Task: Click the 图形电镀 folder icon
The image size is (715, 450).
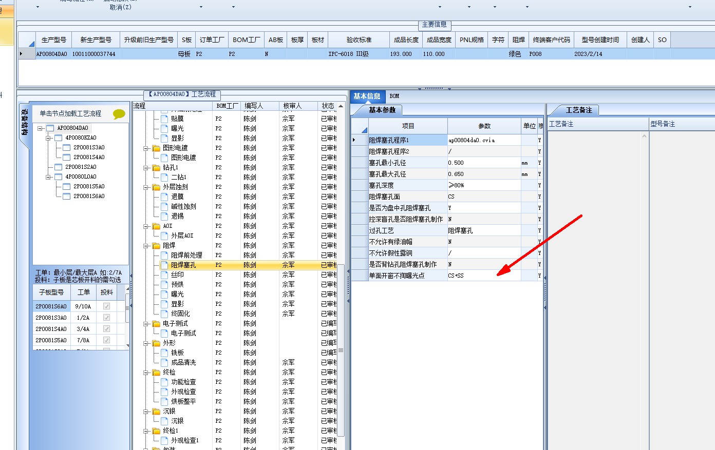Action: (x=156, y=148)
